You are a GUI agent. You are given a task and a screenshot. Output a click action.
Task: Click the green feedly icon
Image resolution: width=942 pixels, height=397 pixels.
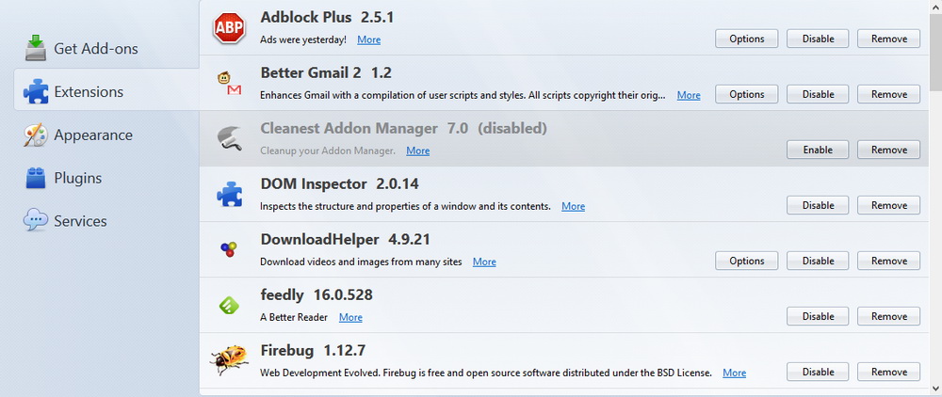229,306
